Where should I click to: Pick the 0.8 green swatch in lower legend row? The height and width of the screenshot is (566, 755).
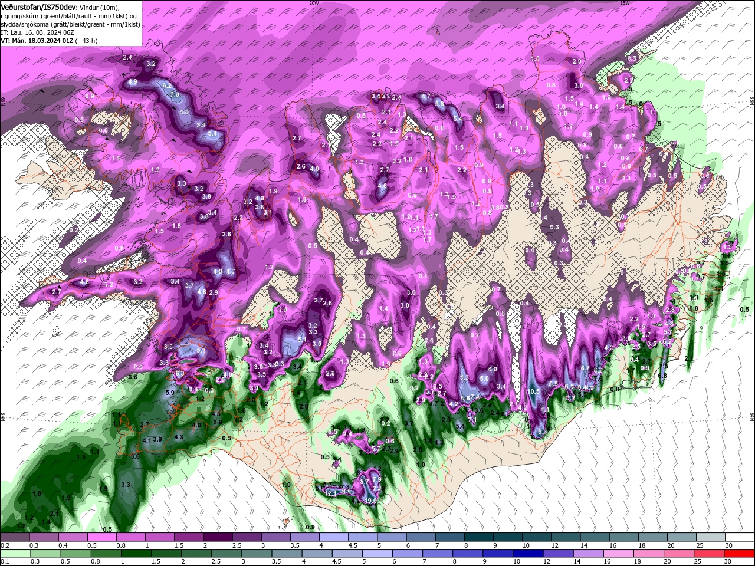tap(106, 554)
